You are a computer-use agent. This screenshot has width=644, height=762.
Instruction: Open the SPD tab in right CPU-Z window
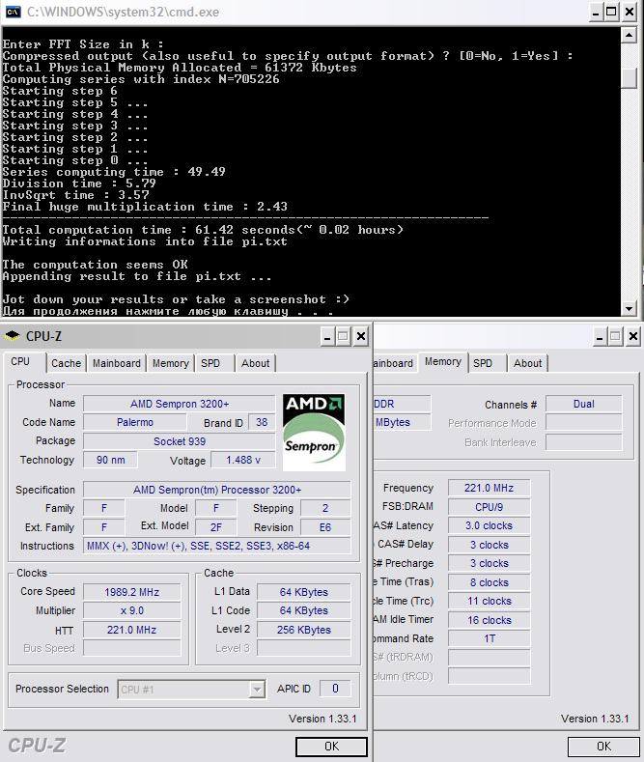[483, 363]
